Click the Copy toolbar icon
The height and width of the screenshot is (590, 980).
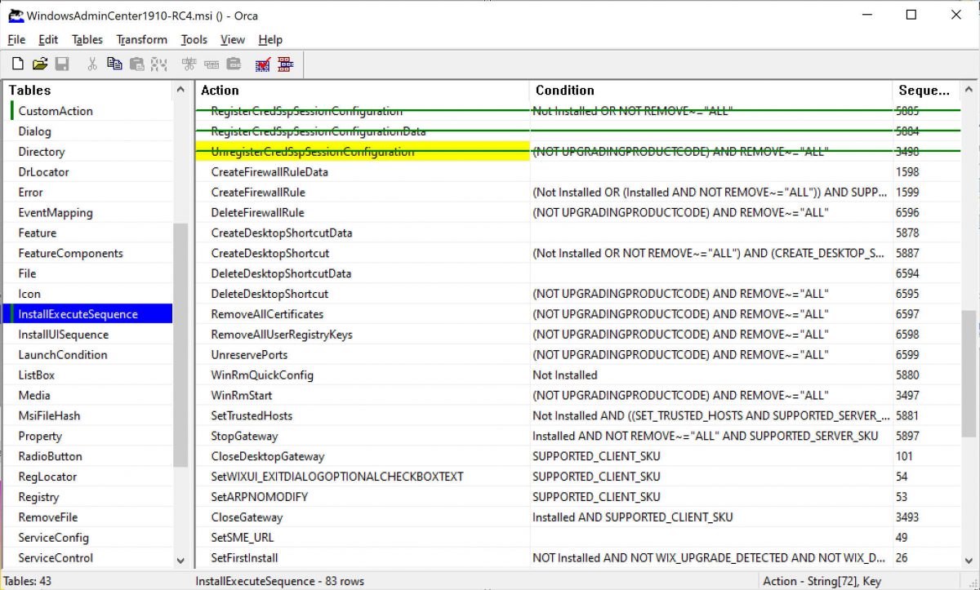[114, 64]
